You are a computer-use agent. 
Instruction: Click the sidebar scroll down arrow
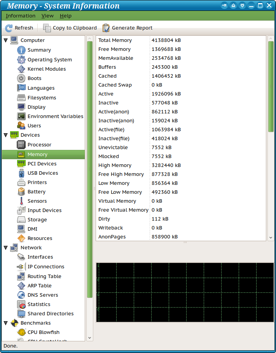90,338
